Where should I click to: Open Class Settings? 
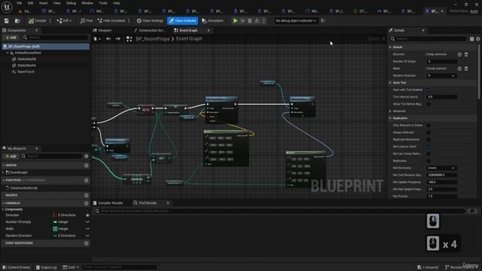(150, 20)
